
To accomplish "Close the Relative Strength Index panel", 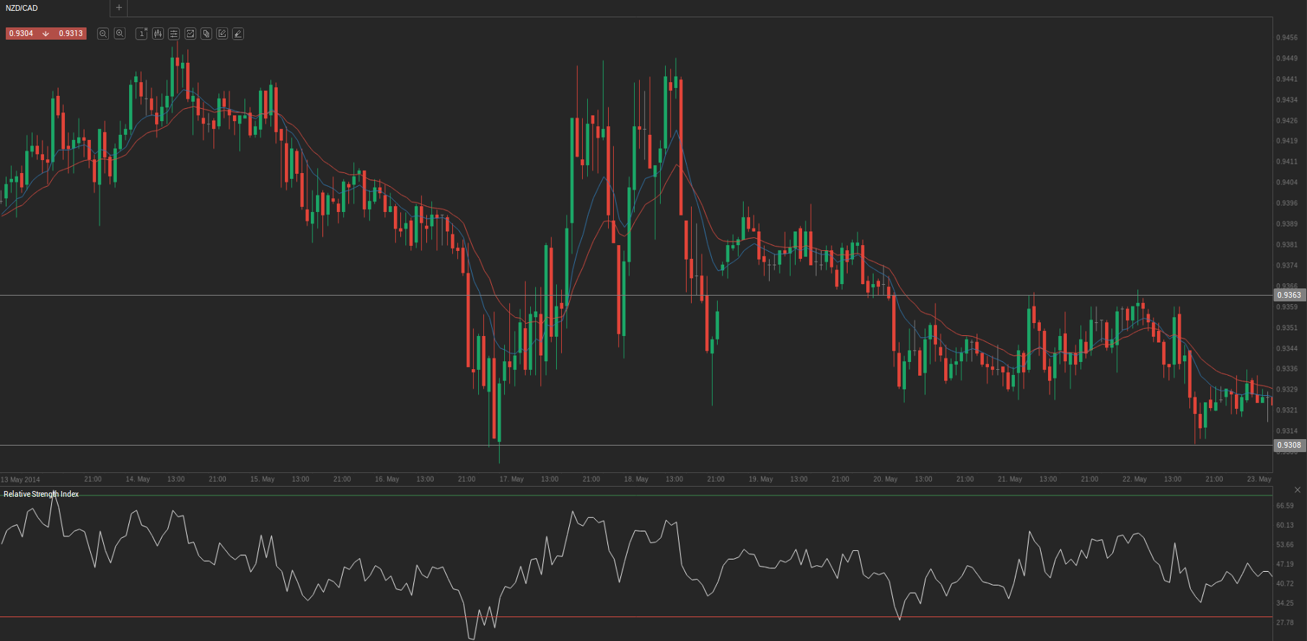I will click(1298, 490).
